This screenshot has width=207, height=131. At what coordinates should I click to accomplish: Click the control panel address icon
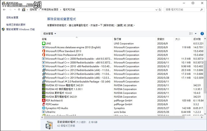[24, 10]
